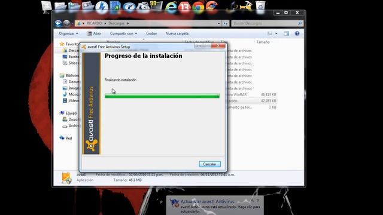
Task: Cancel the avast installation
Action: (x=209, y=164)
